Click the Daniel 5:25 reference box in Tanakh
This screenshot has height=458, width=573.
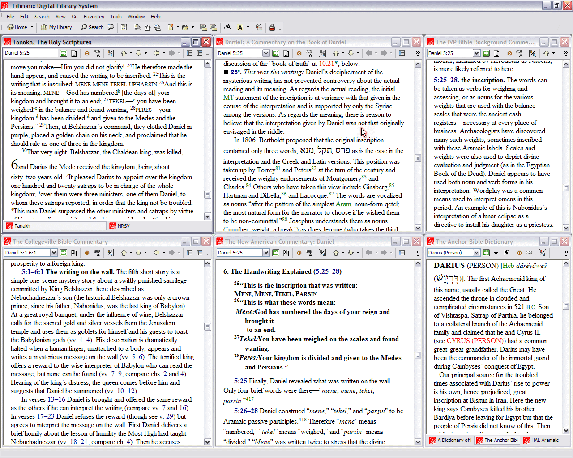click(x=30, y=53)
